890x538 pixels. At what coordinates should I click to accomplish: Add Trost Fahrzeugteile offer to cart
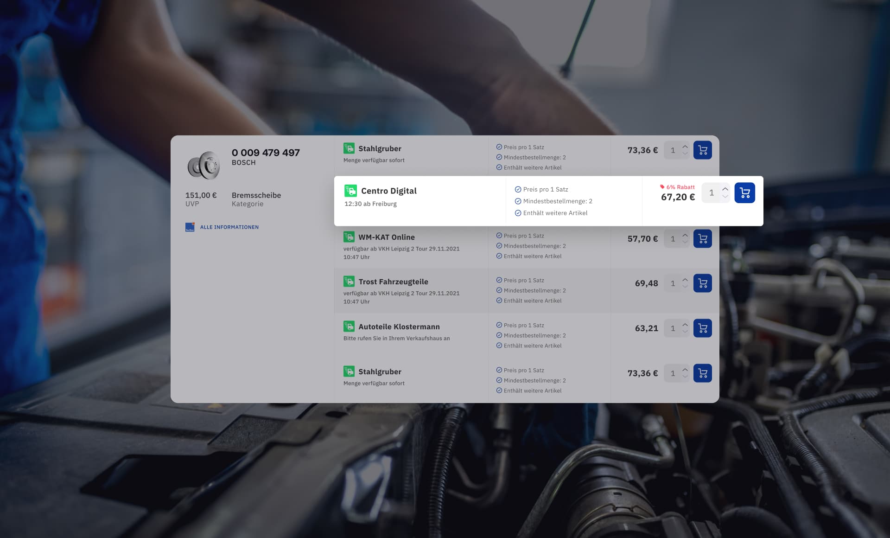pos(702,283)
